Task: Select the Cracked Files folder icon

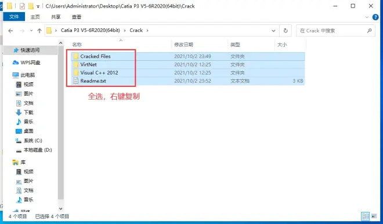Action: pos(76,56)
